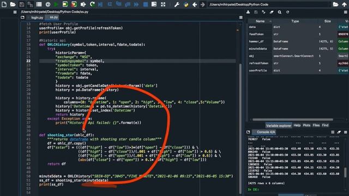Clear console with eraser icon

tap(339, 132)
